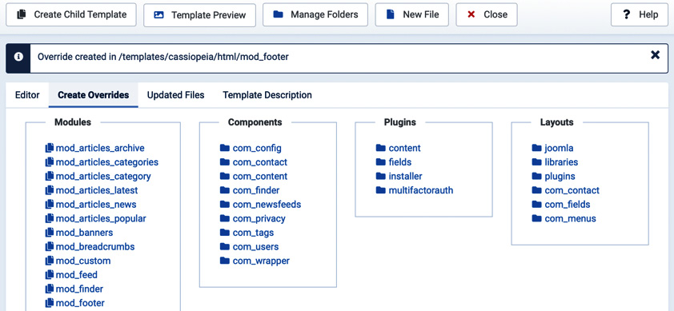Select the mod_custom link
674x311 pixels.
83,261
